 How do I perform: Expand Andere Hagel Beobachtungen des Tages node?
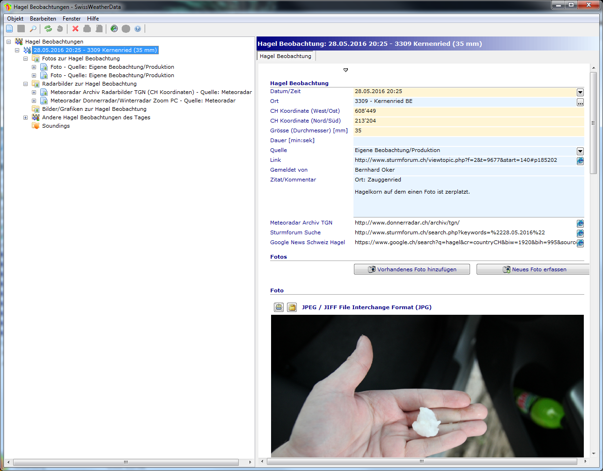(26, 117)
